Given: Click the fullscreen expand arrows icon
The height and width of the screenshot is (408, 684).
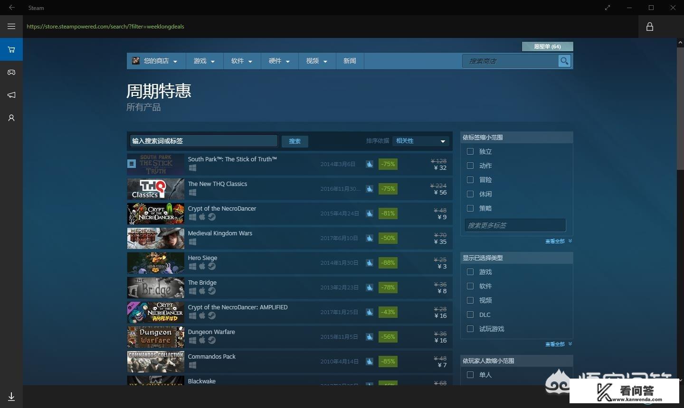Looking at the screenshot, I should tap(608, 8).
